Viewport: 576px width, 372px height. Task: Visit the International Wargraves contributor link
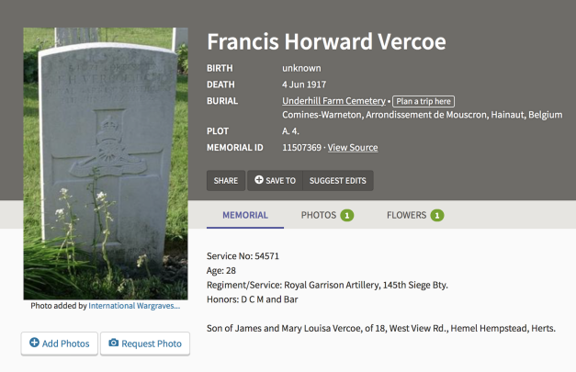pos(134,306)
